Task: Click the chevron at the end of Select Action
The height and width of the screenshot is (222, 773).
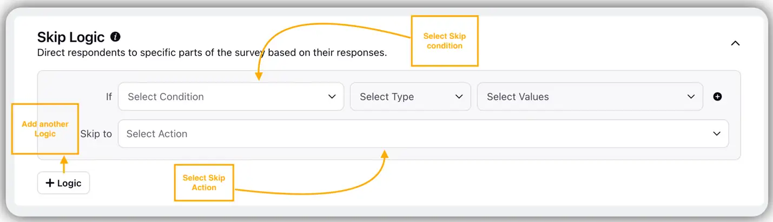Action: point(717,134)
